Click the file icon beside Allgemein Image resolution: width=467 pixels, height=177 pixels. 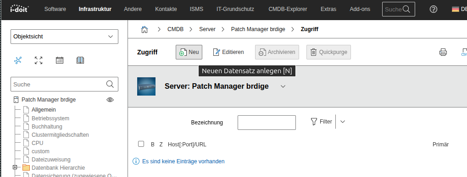pyautogui.click(x=26, y=110)
